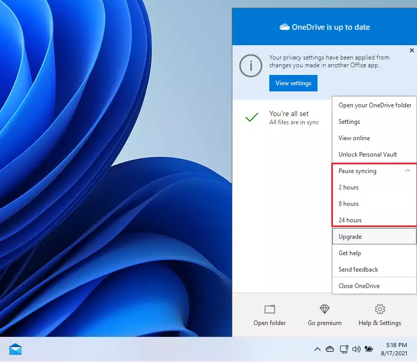Viewport: 417px width, 362px height.
Task: Click 'All files are in sync' text
Action: [x=294, y=122]
